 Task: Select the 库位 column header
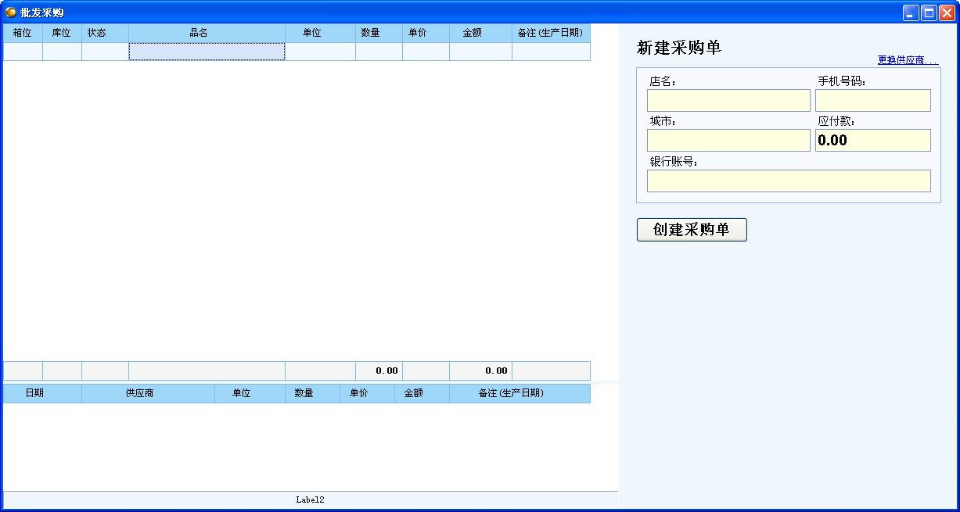(x=62, y=33)
